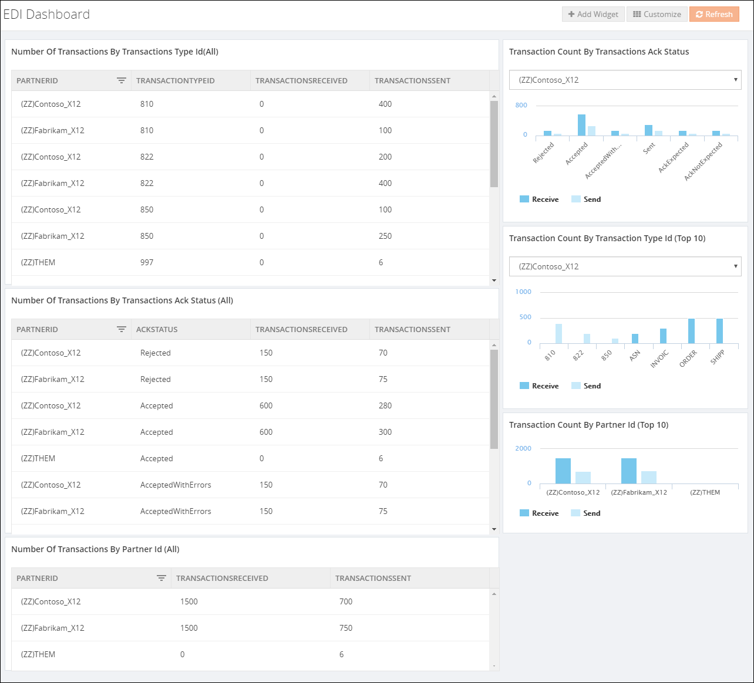The height and width of the screenshot is (683, 754).
Task: Click down arrow of Ack Status table scrollbar
Action: [494, 529]
